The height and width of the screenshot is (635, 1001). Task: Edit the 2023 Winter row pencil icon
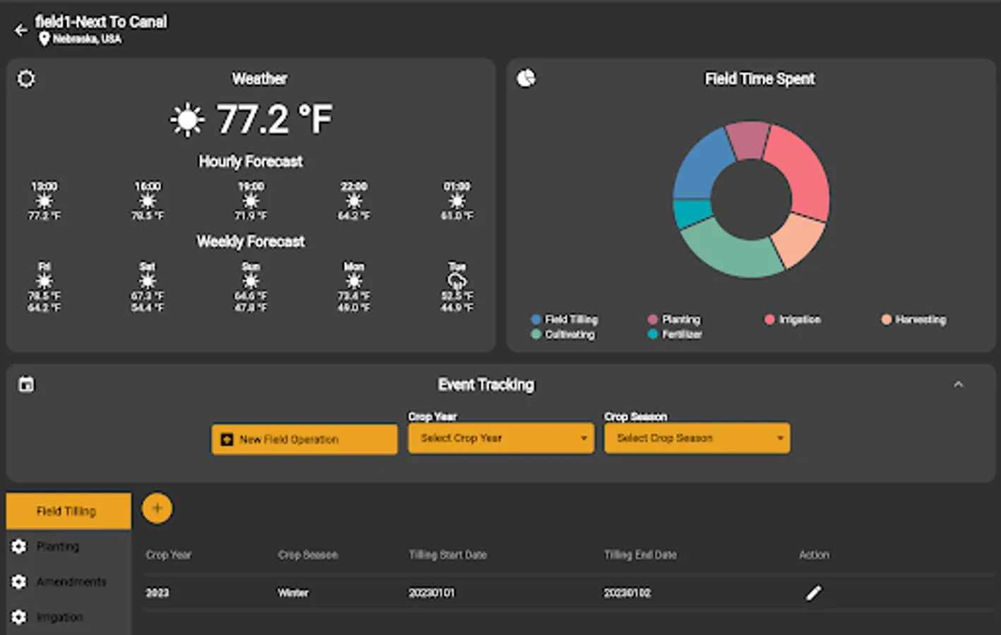(814, 593)
